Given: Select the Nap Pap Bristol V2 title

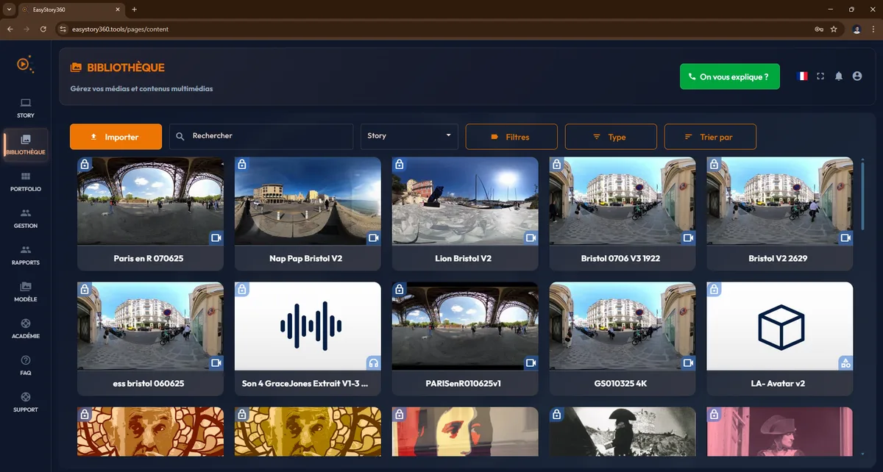Looking at the screenshot, I should click(x=306, y=259).
